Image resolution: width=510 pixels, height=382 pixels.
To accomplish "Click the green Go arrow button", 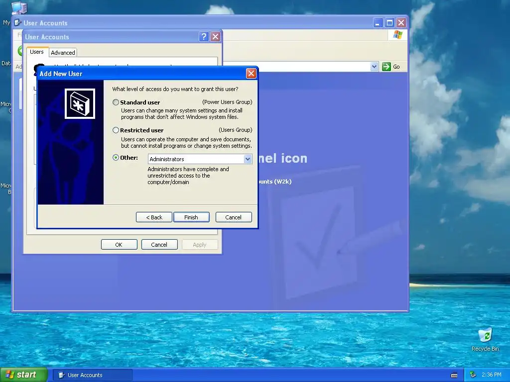I will [386, 67].
